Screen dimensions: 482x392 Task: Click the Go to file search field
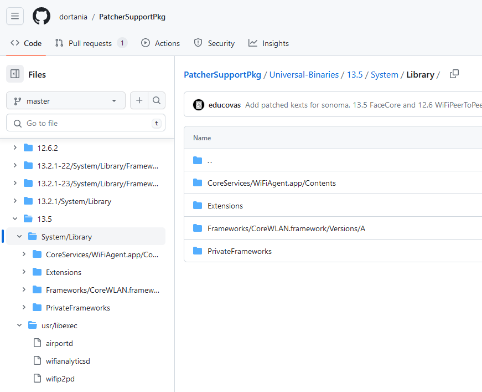86,123
